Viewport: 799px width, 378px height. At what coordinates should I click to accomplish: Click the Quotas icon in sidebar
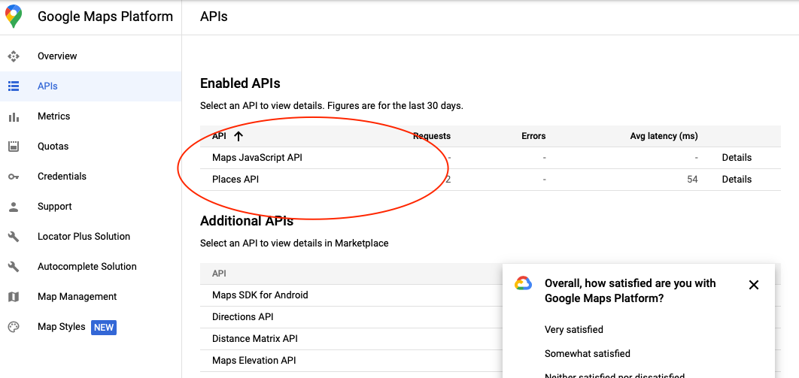(14, 147)
